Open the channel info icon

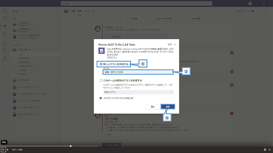[264, 11]
